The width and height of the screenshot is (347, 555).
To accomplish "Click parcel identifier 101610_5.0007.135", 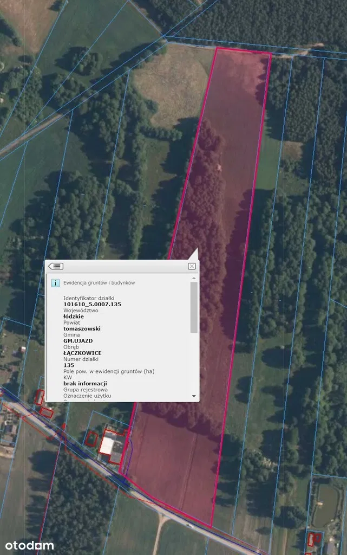I will point(92,305).
